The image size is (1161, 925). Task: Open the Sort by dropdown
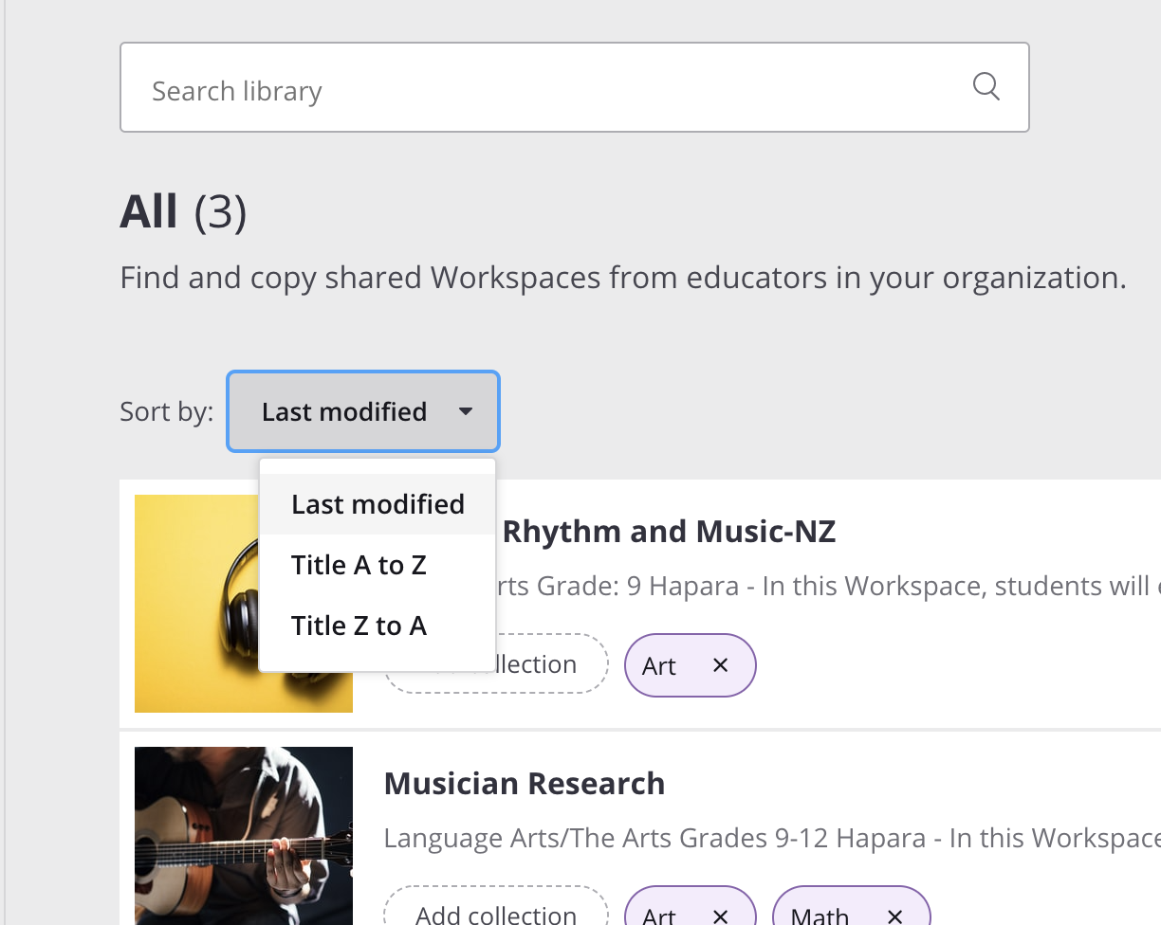click(x=362, y=411)
